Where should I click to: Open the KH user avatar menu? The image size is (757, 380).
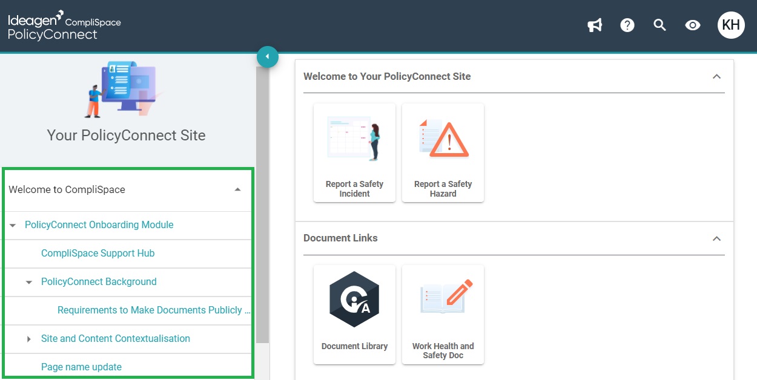[731, 25]
